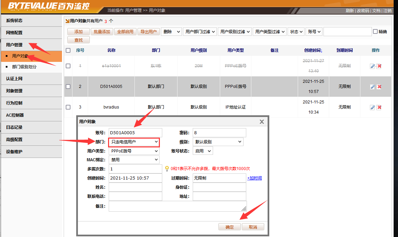This screenshot has height=237, width=398.
Task: Click delete icon for user D501A0005
Action: click(379, 87)
